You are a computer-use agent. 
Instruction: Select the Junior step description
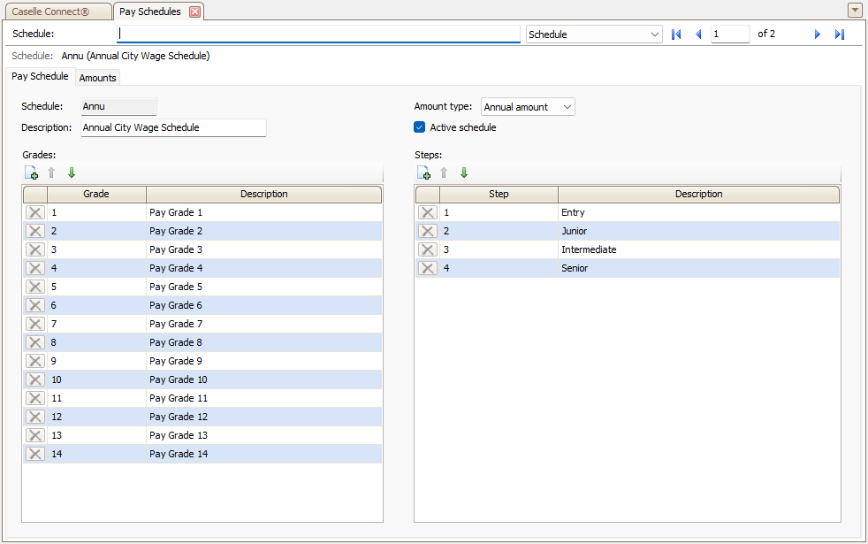pos(698,231)
